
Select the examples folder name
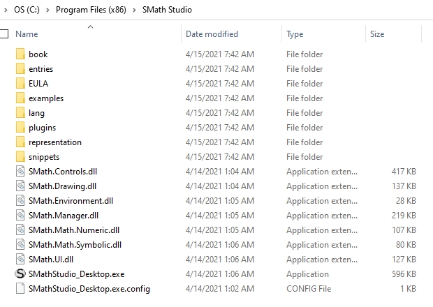pyautogui.click(x=46, y=98)
